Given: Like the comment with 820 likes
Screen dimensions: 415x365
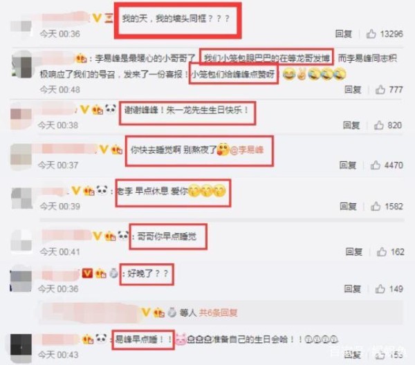Looking at the screenshot, I should point(379,125).
